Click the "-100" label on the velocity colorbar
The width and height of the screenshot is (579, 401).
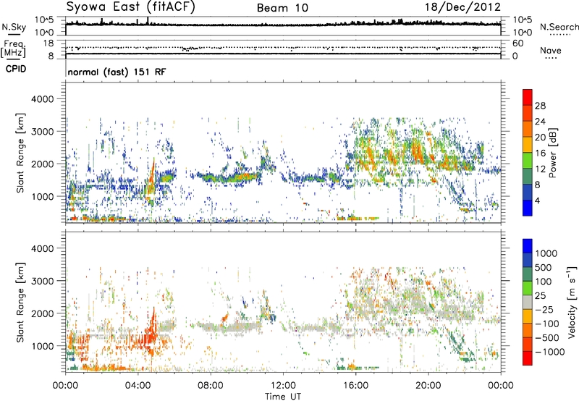[547, 324]
